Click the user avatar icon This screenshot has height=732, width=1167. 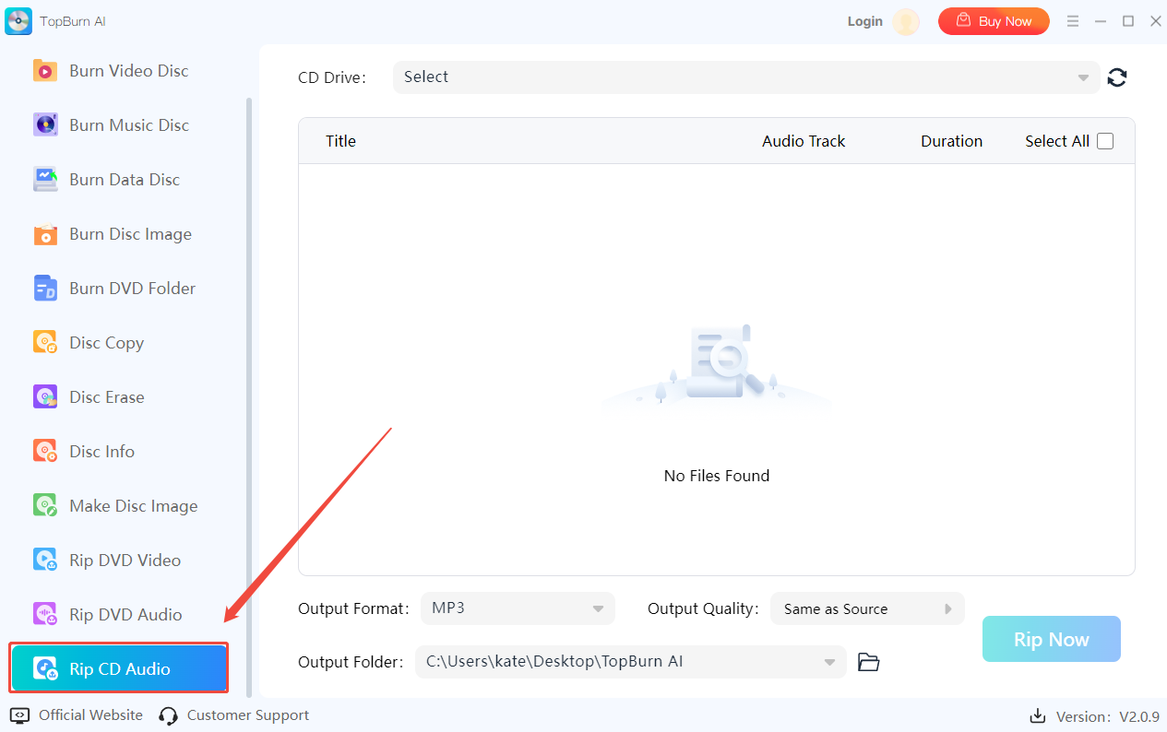pyautogui.click(x=906, y=22)
